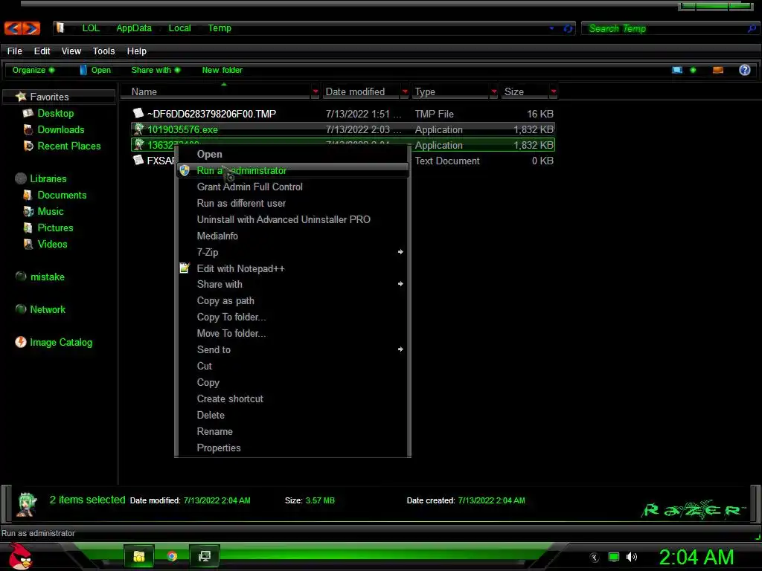Click the Forward navigation arrow

(x=31, y=28)
